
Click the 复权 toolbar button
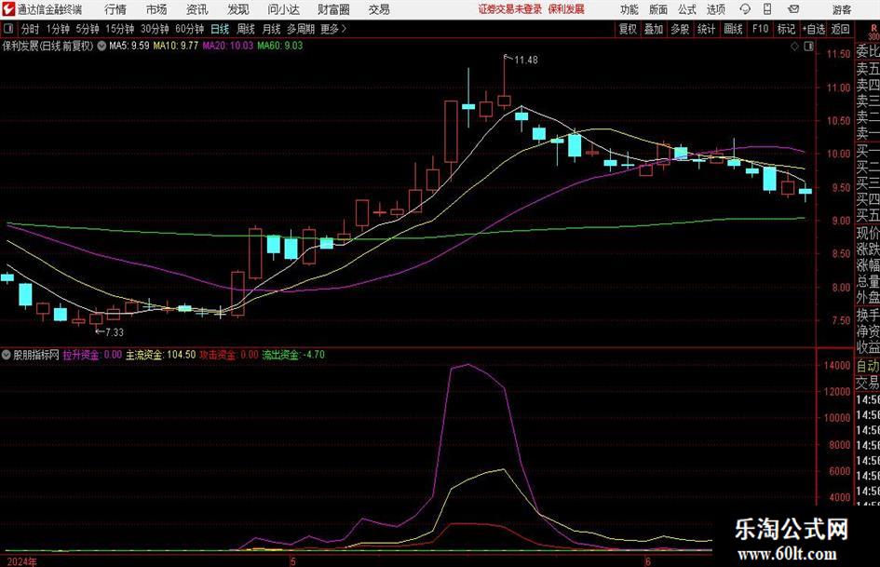click(628, 29)
